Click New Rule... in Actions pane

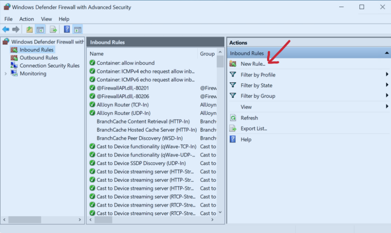click(253, 64)
